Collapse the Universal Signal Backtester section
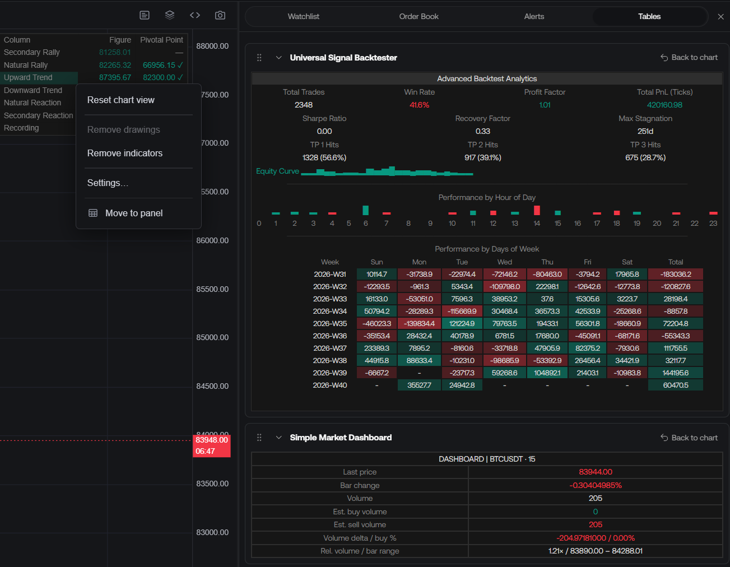The height and width of the screenshot is (567, 730). click(x=278, y=58)
